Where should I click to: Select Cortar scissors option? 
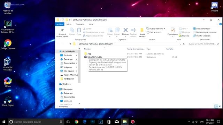(x=87, y=28)
